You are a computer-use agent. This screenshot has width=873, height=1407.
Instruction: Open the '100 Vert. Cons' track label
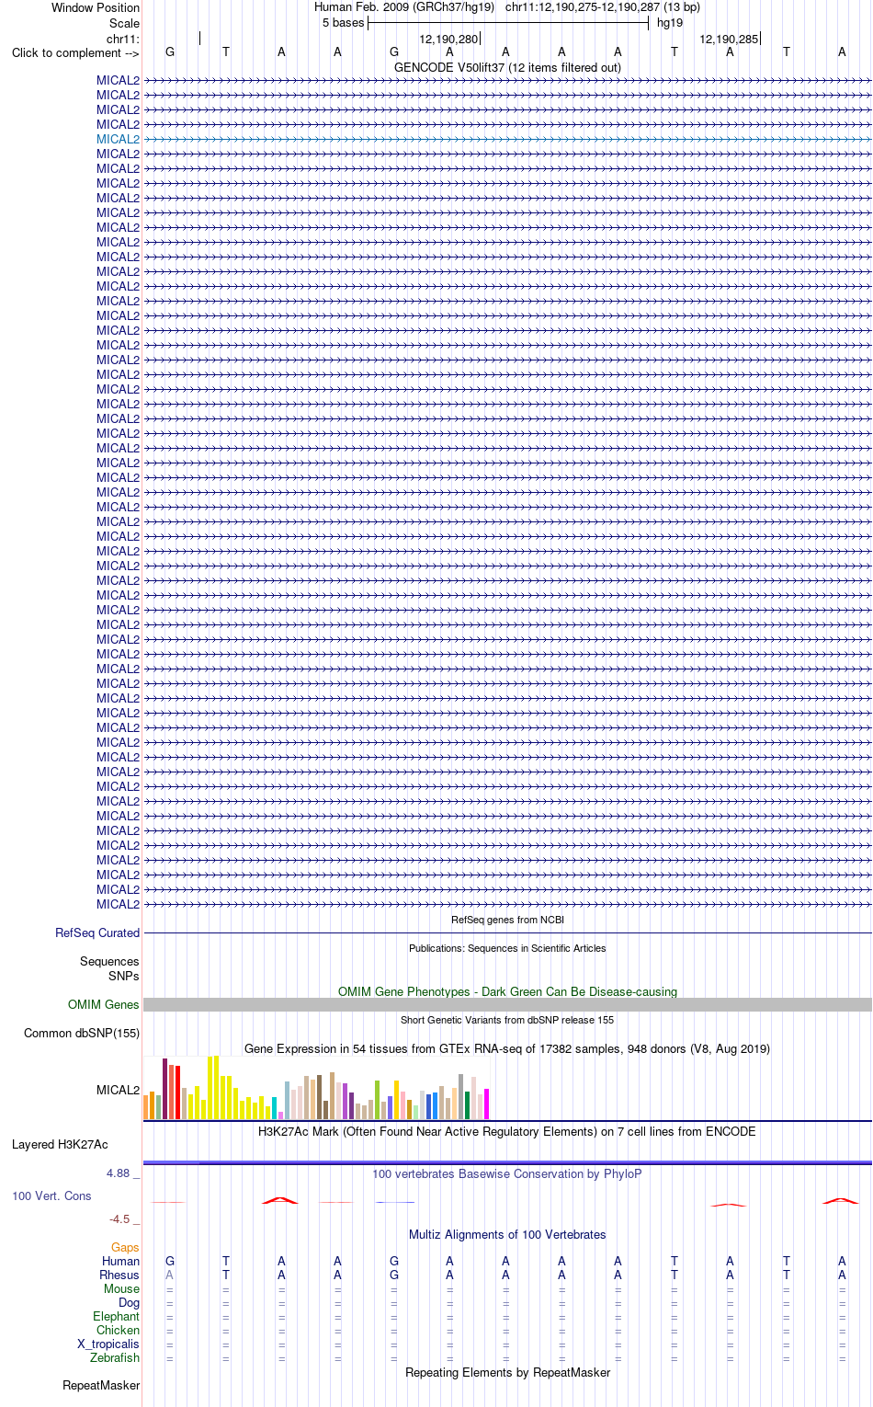pos(51,1196)
